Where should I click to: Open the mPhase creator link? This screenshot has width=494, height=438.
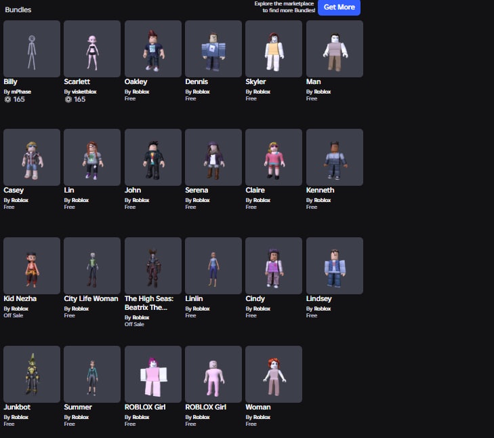pyautogui.click(x=21, y=92)
